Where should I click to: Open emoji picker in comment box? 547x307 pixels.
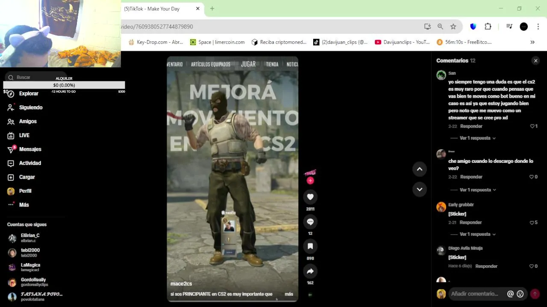(x=520, y=294)
